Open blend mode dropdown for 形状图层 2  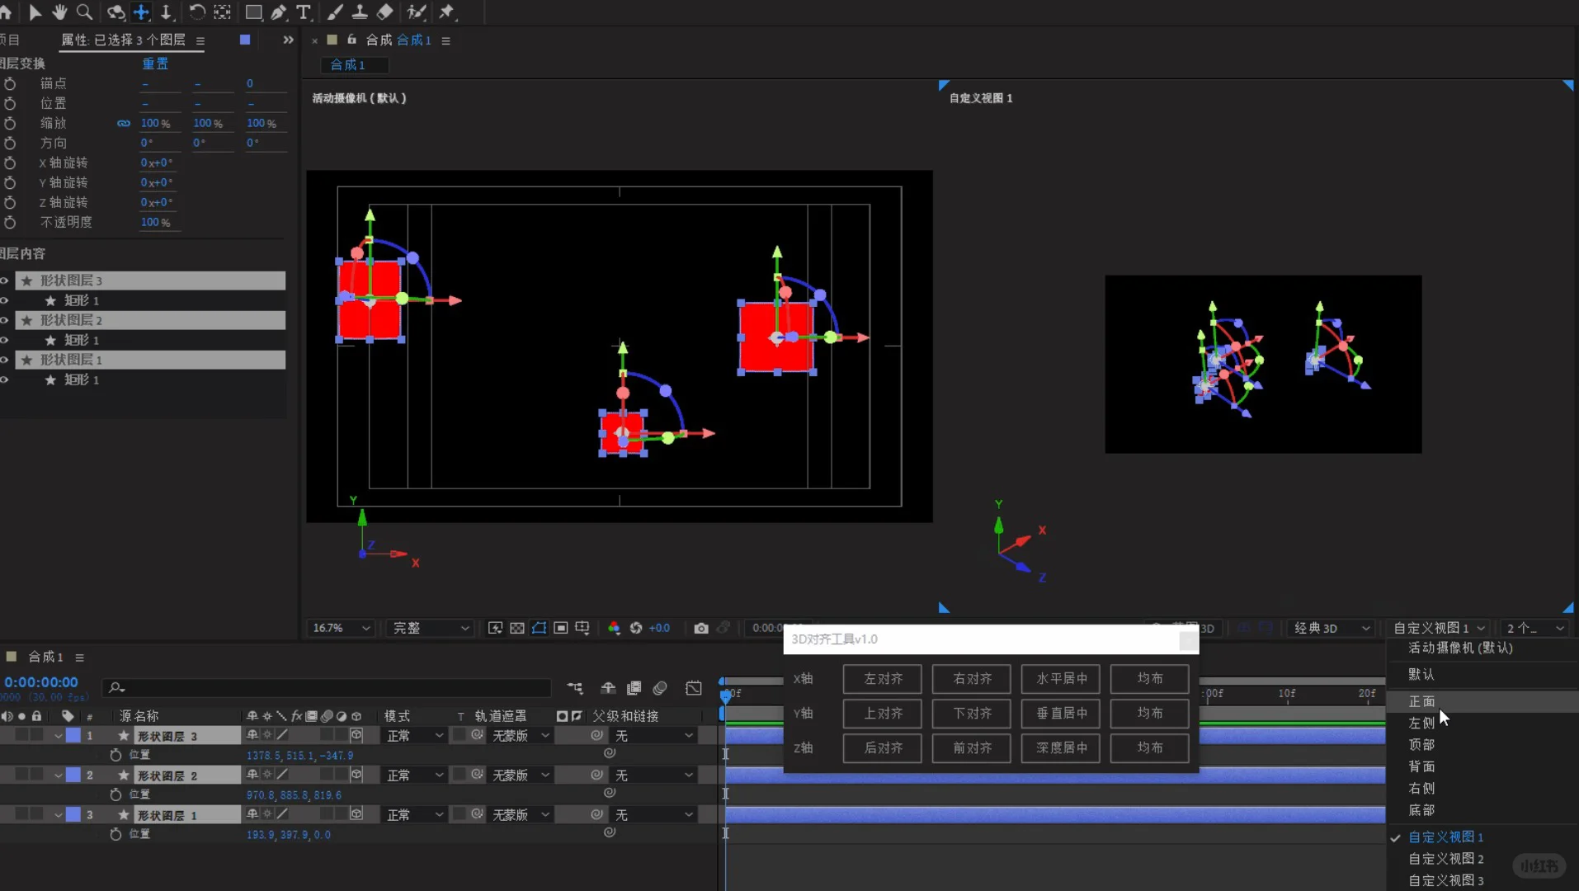pos(415,775)
